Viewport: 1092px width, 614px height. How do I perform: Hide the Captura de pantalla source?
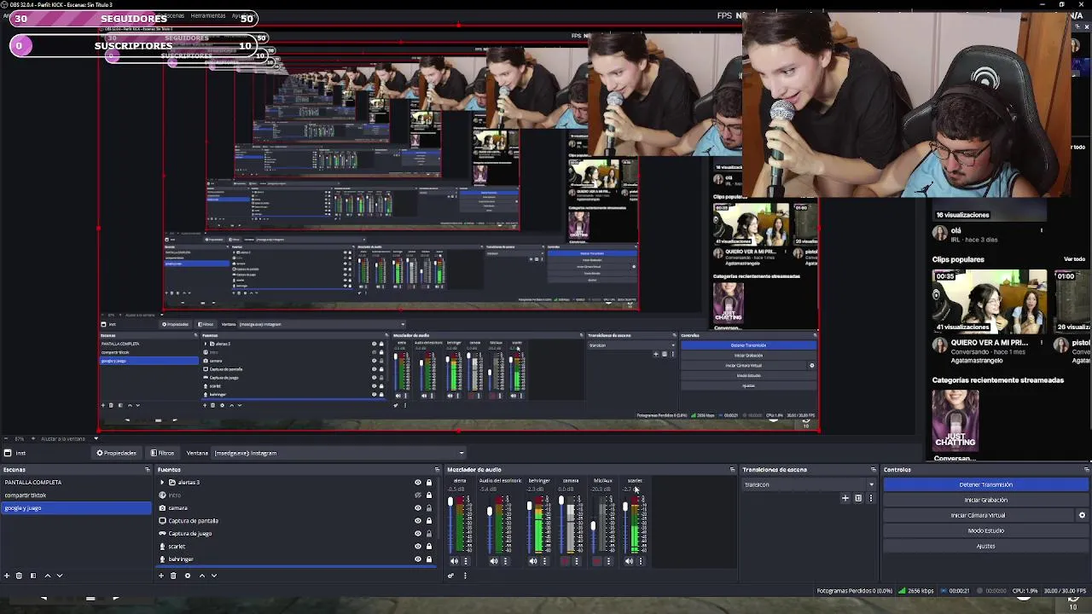coord(418,521)
